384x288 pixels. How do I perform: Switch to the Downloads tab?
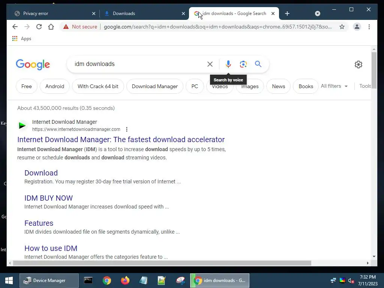(x=144, y=13)
